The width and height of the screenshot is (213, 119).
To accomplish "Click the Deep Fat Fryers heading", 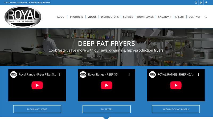I will [106, 44].
